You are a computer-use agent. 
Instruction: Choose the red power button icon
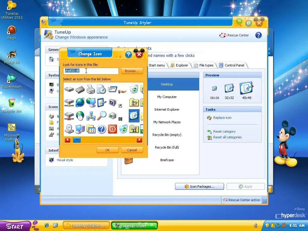112,129
